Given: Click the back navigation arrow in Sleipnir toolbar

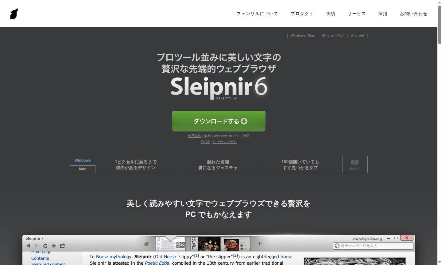Looking at the screenshot, I should pyautogui.click(x=28, y=246).
